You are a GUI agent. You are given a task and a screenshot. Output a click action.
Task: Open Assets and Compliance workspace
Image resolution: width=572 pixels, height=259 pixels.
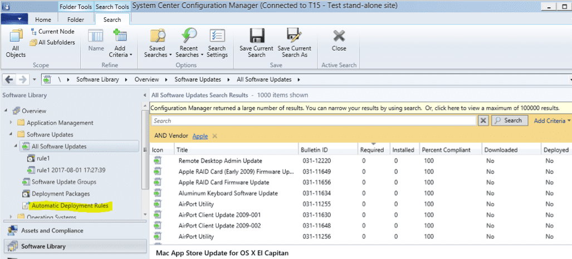75,231
